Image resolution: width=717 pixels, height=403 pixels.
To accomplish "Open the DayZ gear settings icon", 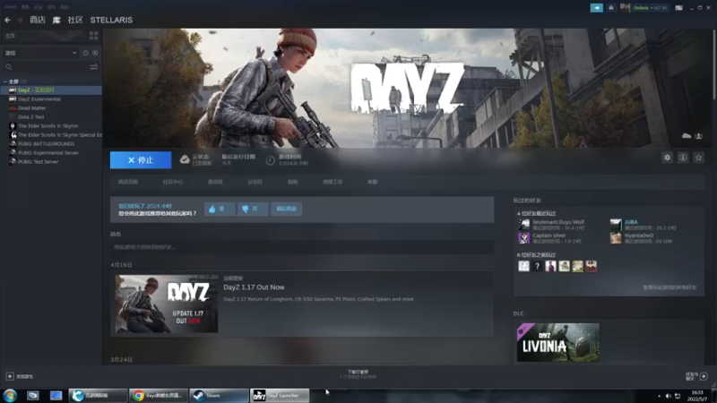I will click(667, 158).
